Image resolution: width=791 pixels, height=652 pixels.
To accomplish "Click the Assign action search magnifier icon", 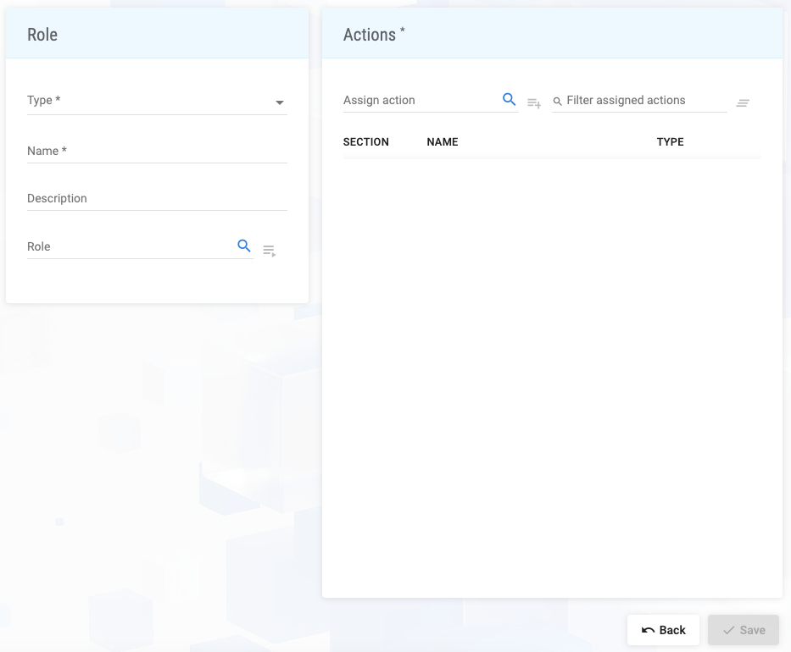I will 509,100.
